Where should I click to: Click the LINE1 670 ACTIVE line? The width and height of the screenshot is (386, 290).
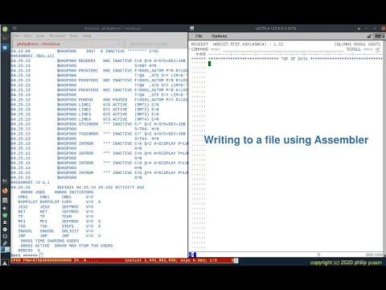tap(84, 105)
